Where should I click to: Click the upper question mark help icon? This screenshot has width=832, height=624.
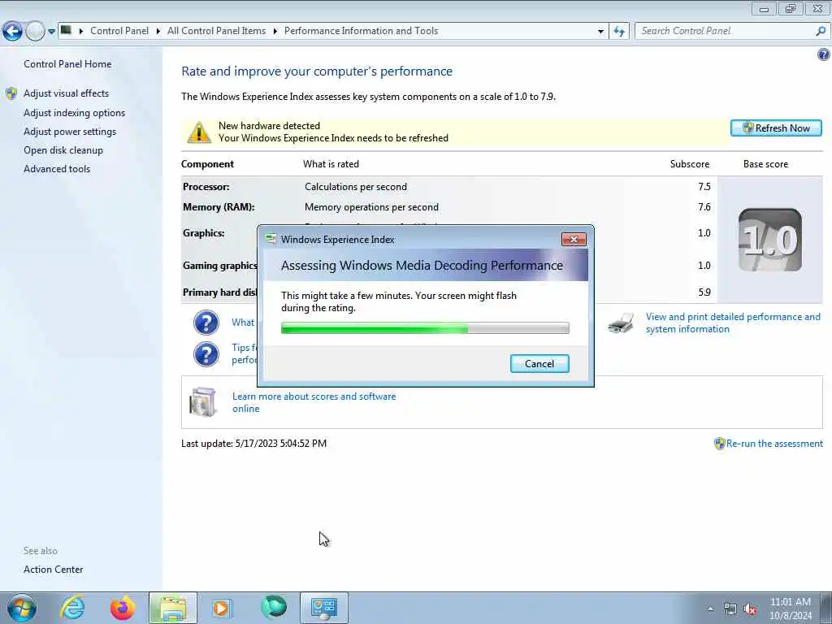[x=206, y=323]
